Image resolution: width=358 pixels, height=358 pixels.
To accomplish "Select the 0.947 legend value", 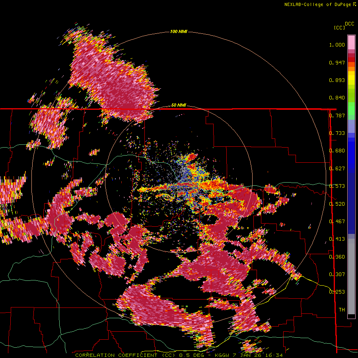I will 337,62.
